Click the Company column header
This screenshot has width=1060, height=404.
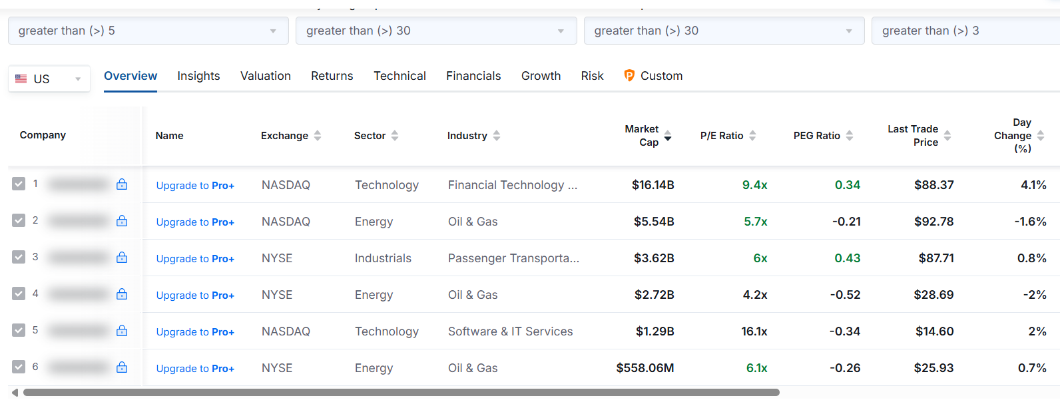click(x=43, y=135)
